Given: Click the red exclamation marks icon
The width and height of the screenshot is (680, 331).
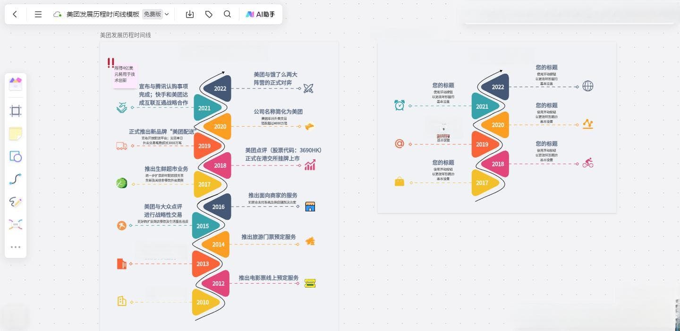Looking at the screenshot, I should coord(110,62).
